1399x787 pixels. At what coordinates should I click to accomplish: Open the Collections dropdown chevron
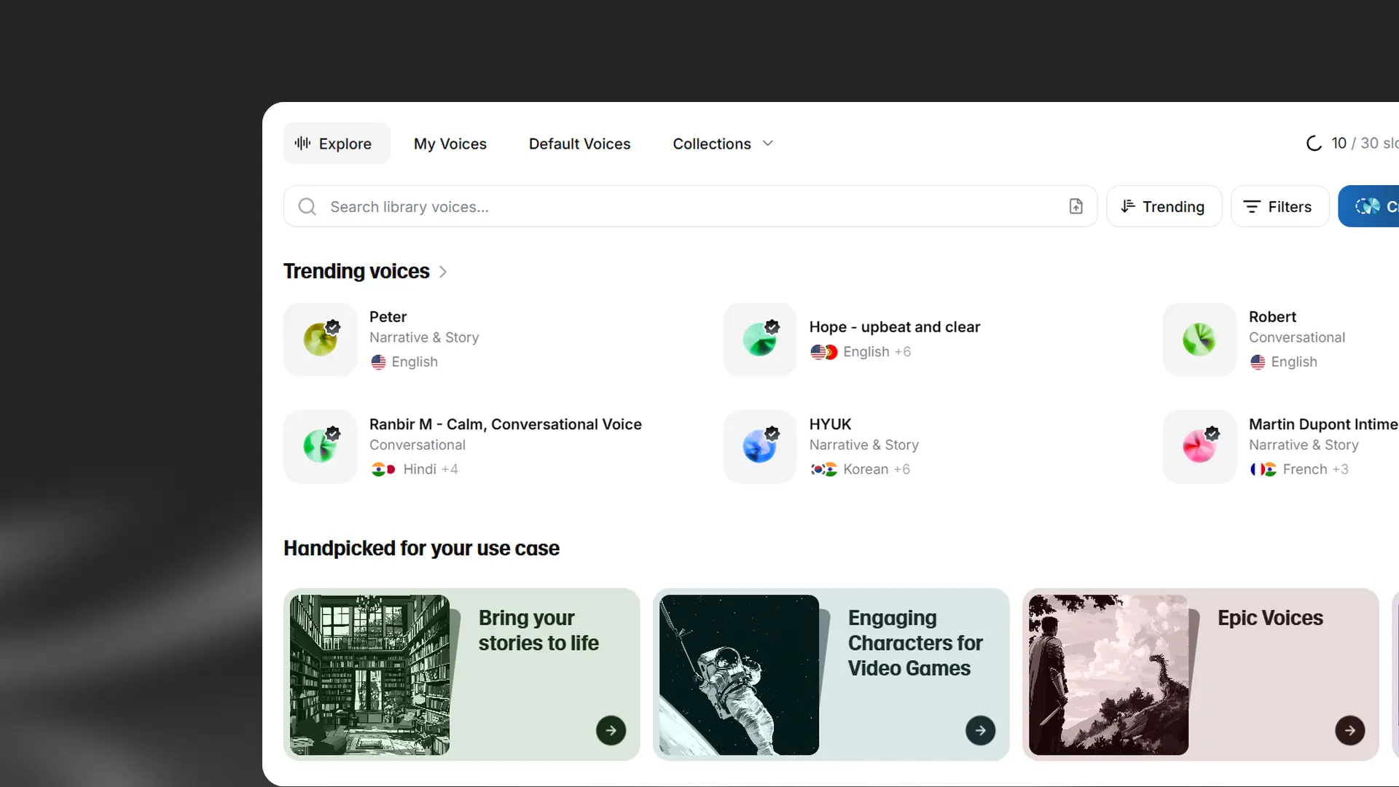[x=767, y=143]
